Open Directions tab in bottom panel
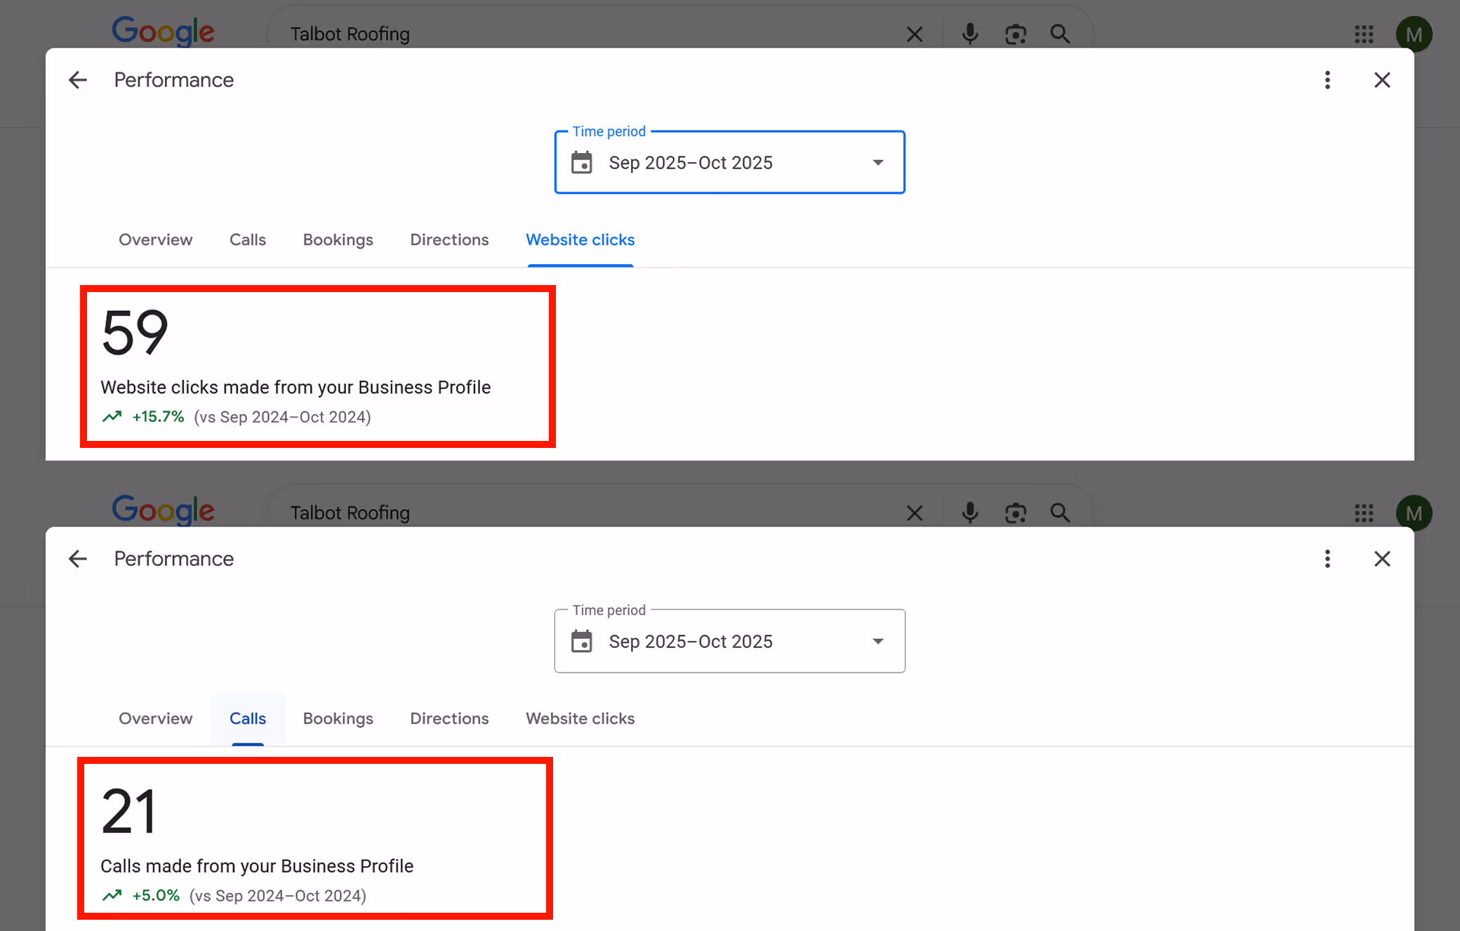Viewport: 1460px width, 931px height. (449, 718)
